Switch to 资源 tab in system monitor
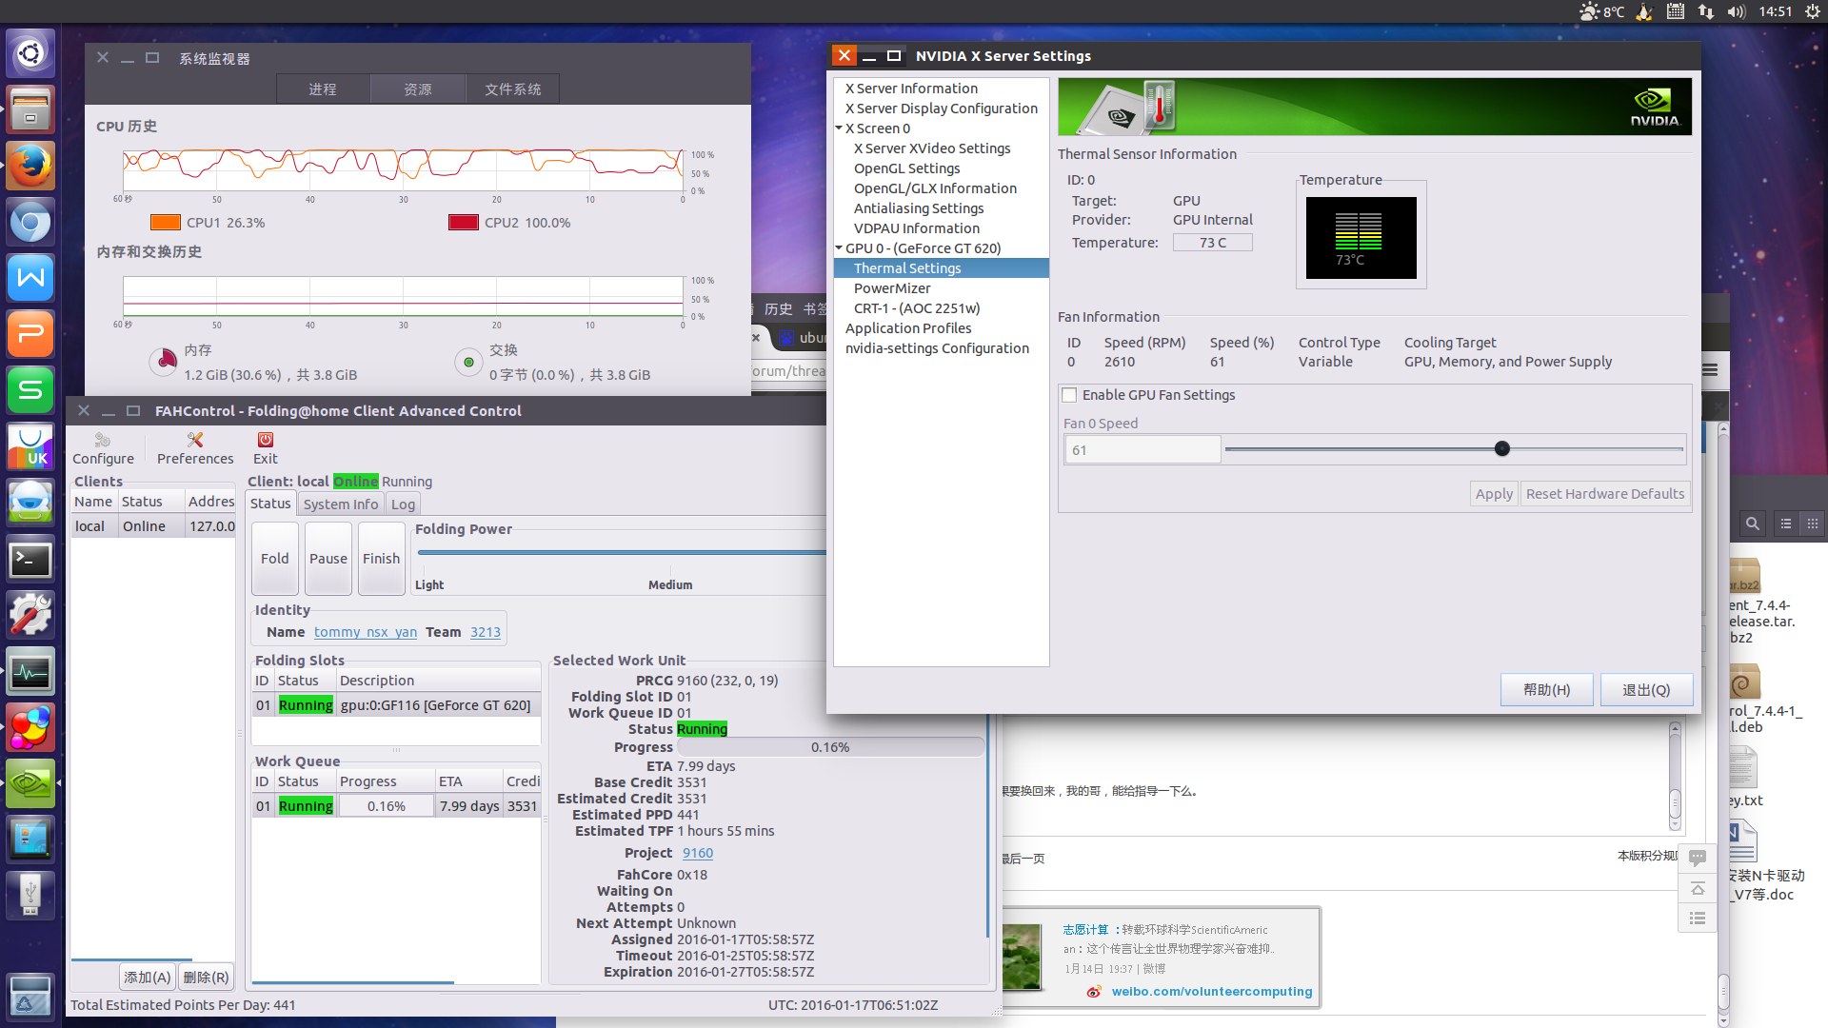The height and width of the screenshot is (1028, 1828). pyautogui.click(x=417, y=89)
